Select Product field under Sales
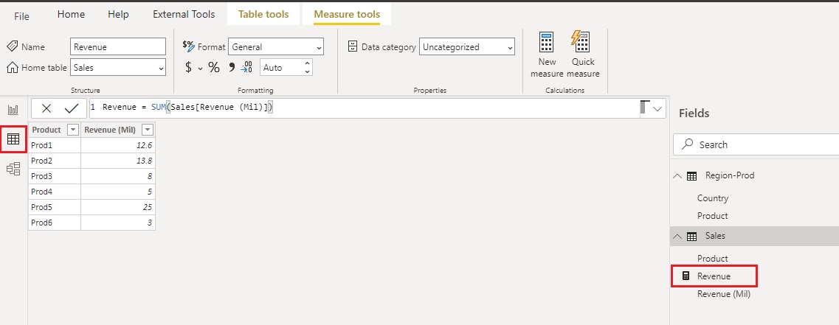 click(713, 258)
